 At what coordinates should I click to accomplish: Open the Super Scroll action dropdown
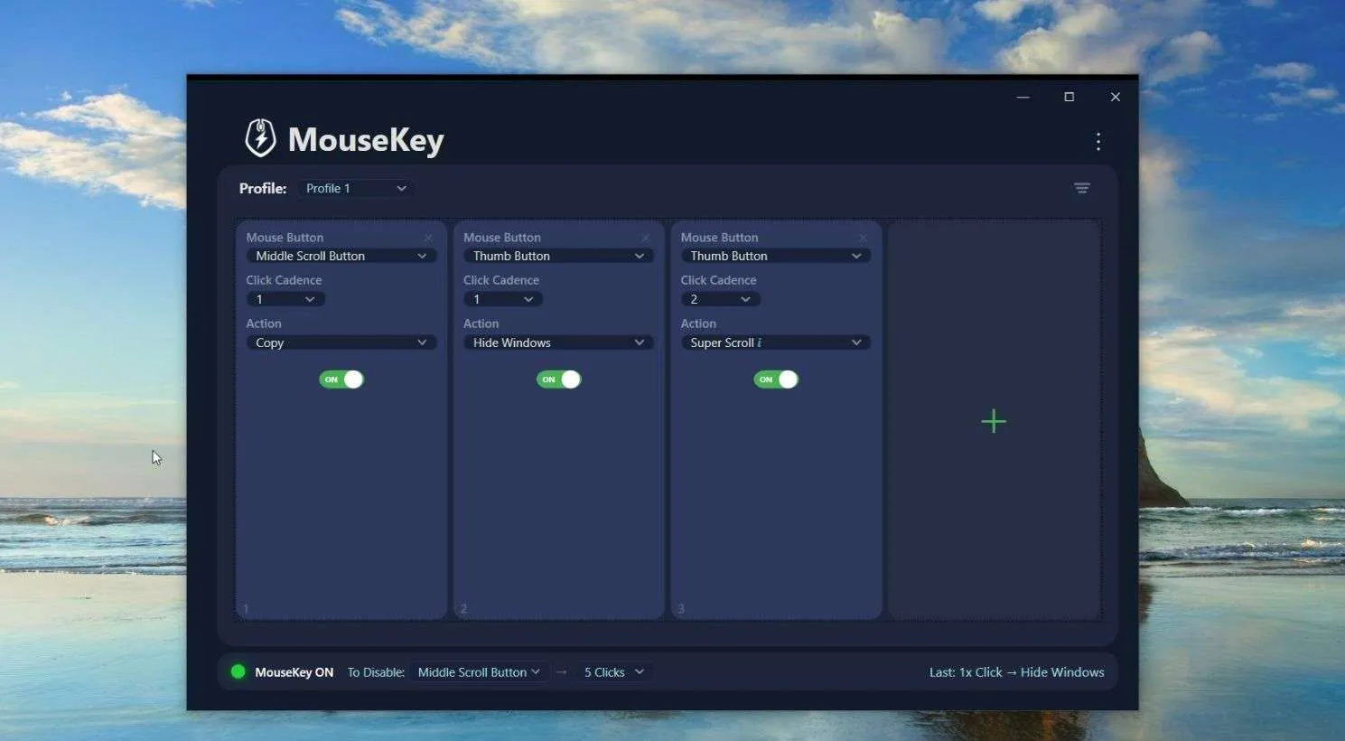click(x=776, y=342)
